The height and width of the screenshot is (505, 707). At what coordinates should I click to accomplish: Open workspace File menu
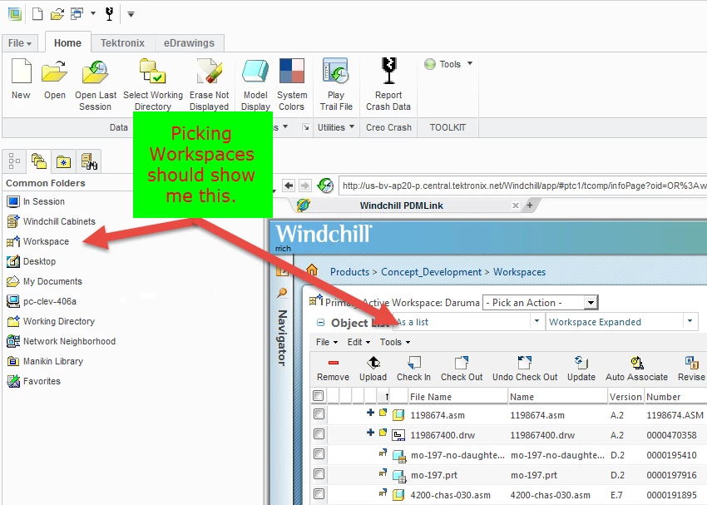pyautogui.click(x=327, y=342)
